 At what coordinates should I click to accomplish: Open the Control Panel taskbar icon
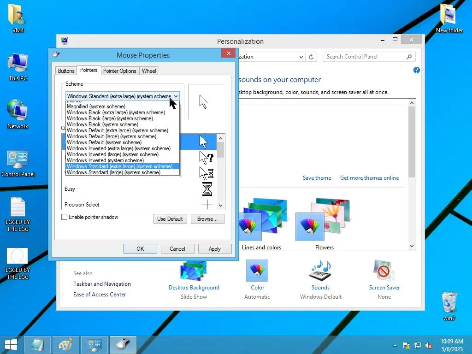point(94,345)
